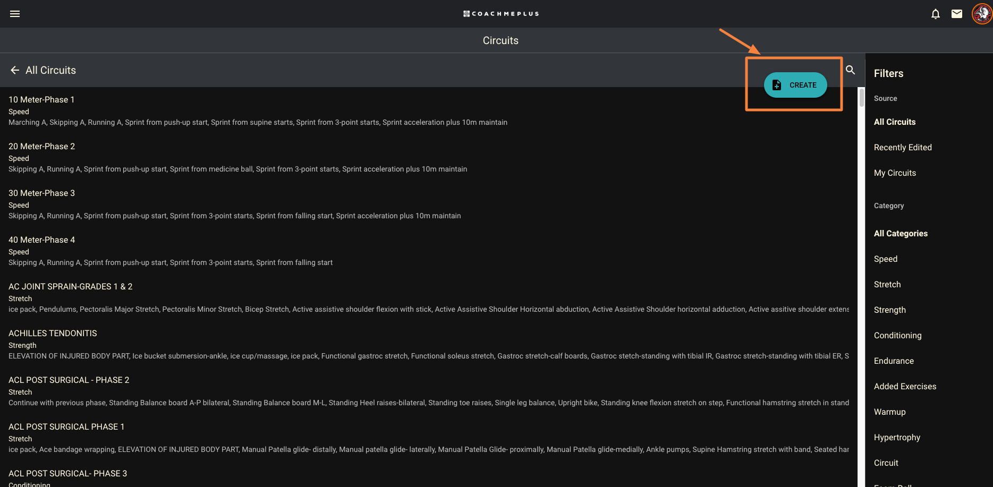Open the ACHILLES TENDONITIS circuit
993x487 pixels.
point(429,344)
